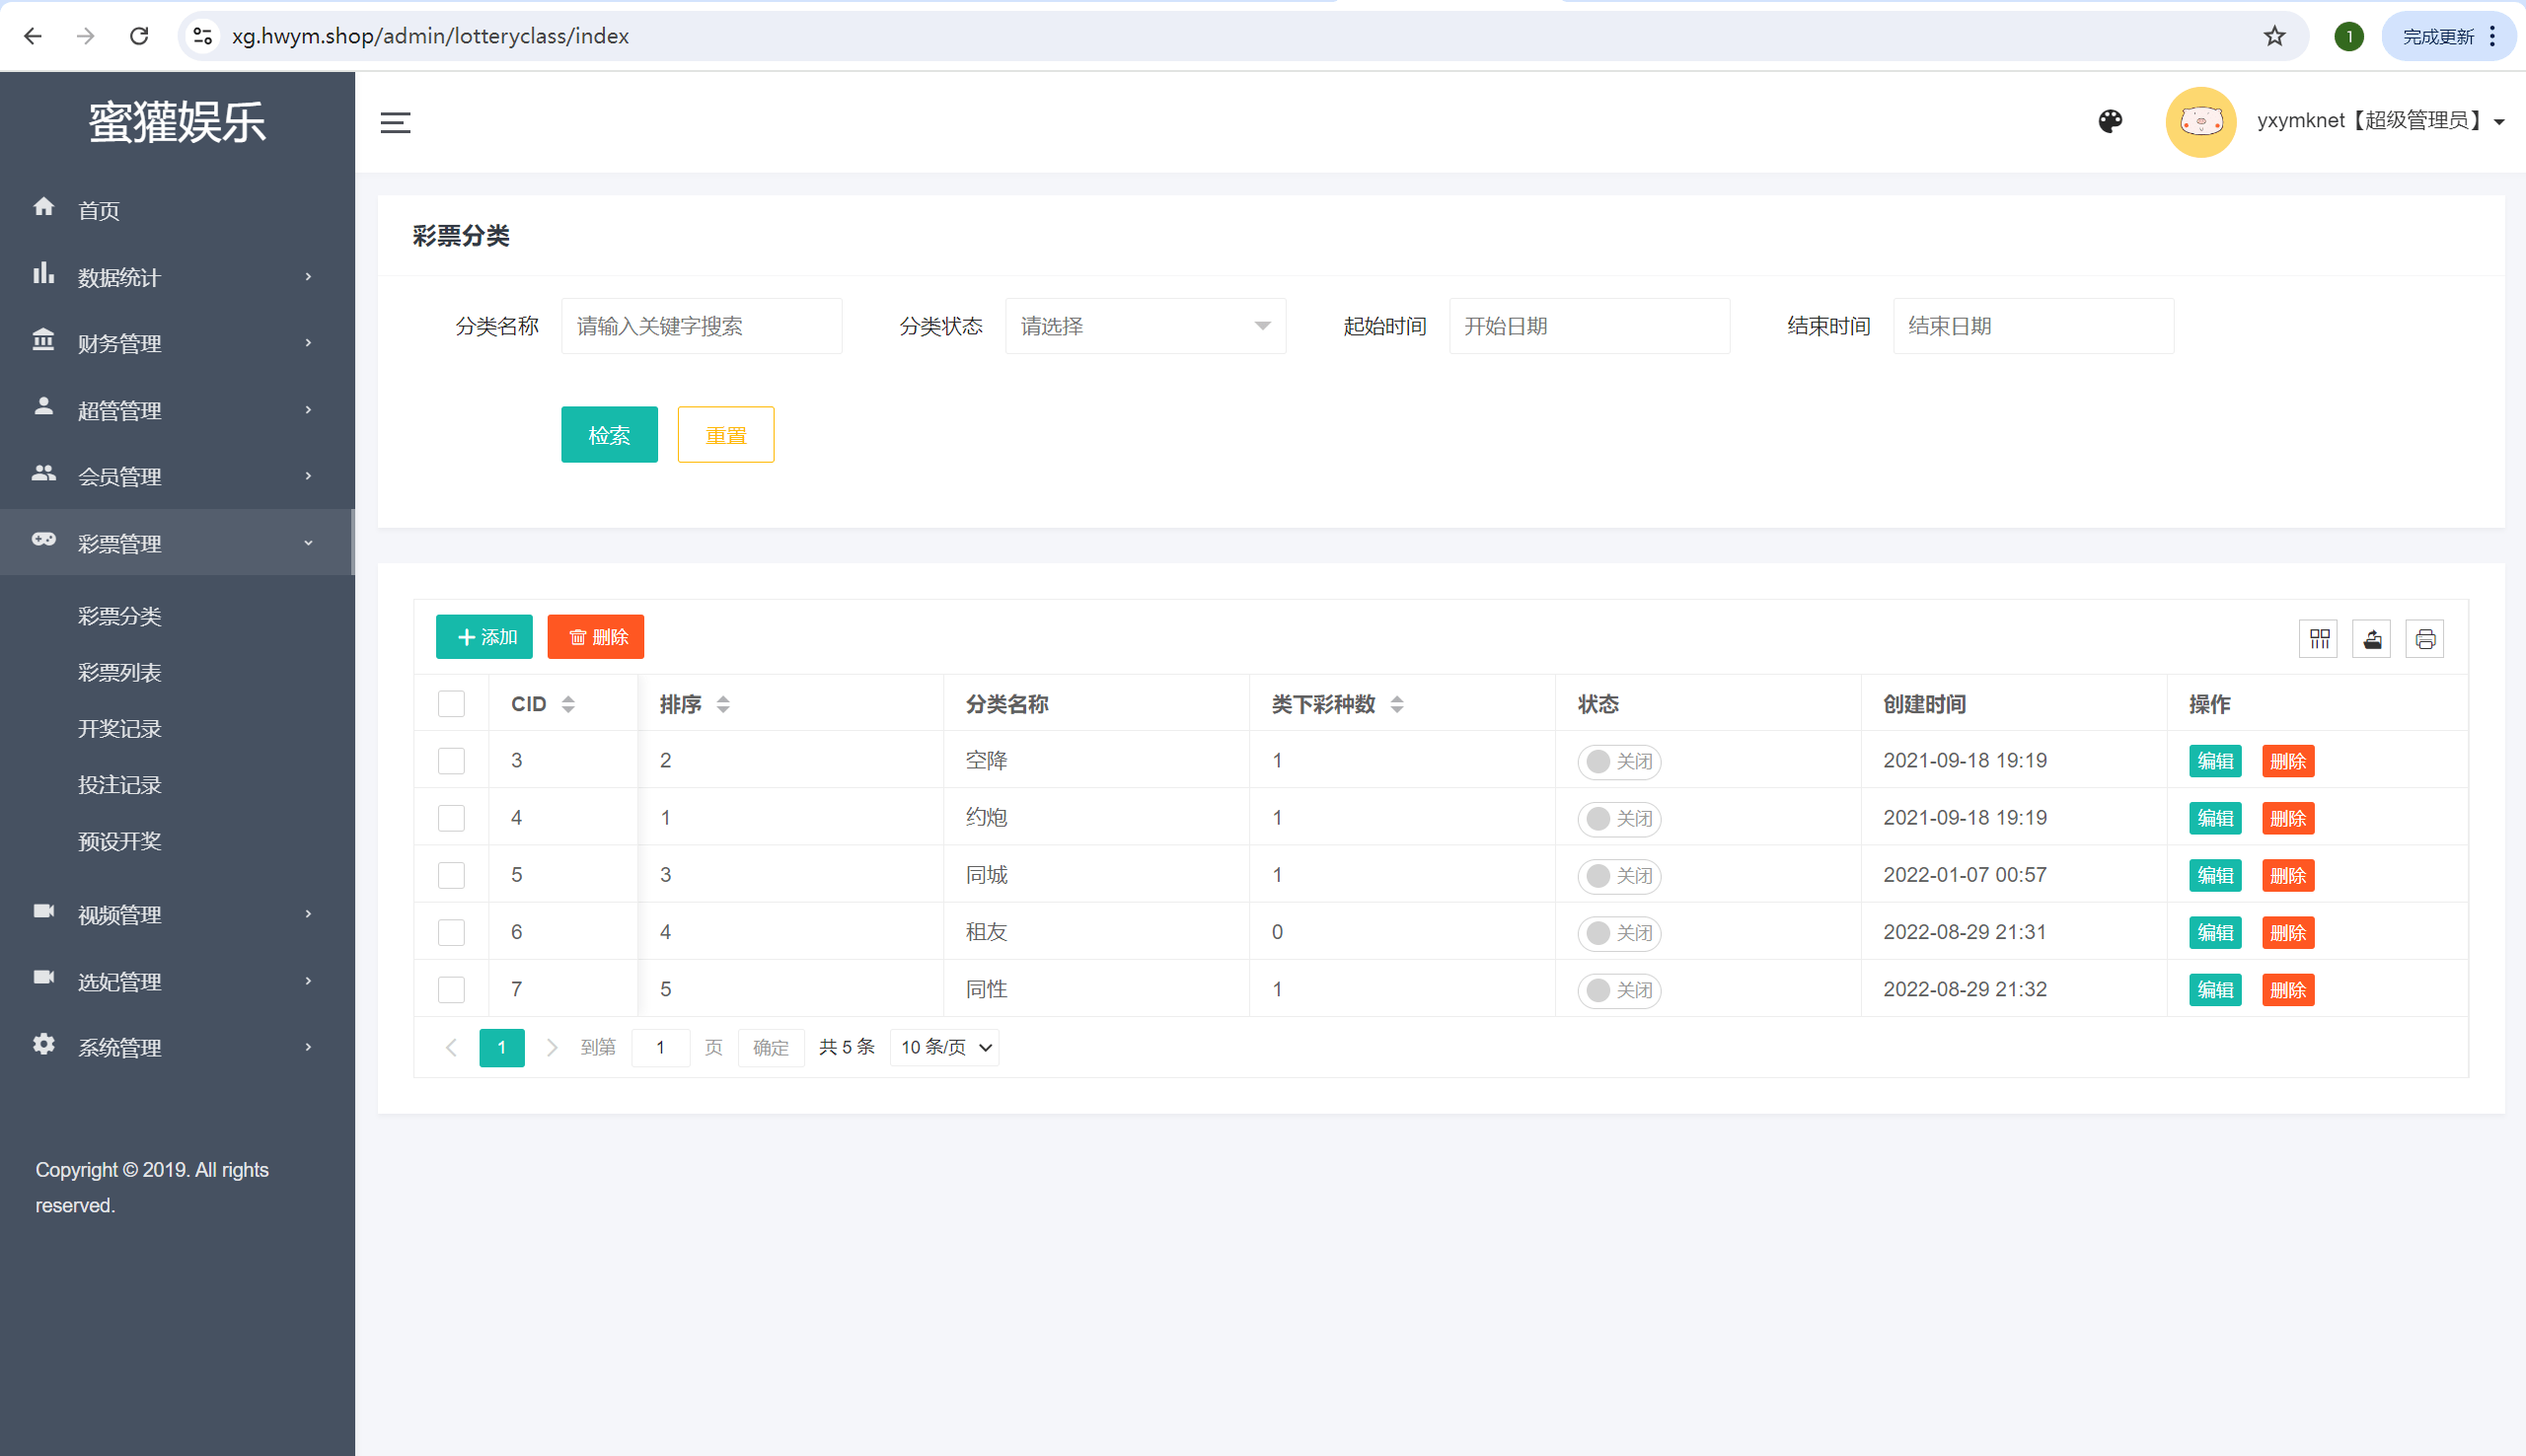Tick the checkbox for the 同城 row

coord(451,875)
